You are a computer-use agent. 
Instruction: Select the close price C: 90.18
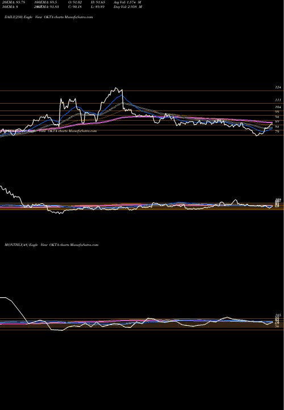click(x=75, y=7)
